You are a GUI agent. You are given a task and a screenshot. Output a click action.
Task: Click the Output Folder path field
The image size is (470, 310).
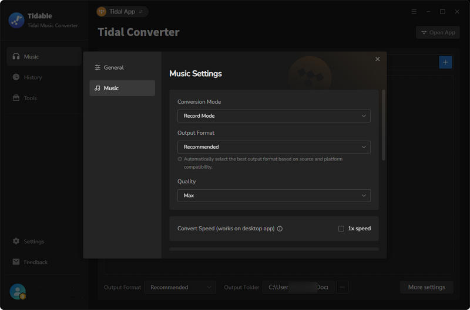298,287
